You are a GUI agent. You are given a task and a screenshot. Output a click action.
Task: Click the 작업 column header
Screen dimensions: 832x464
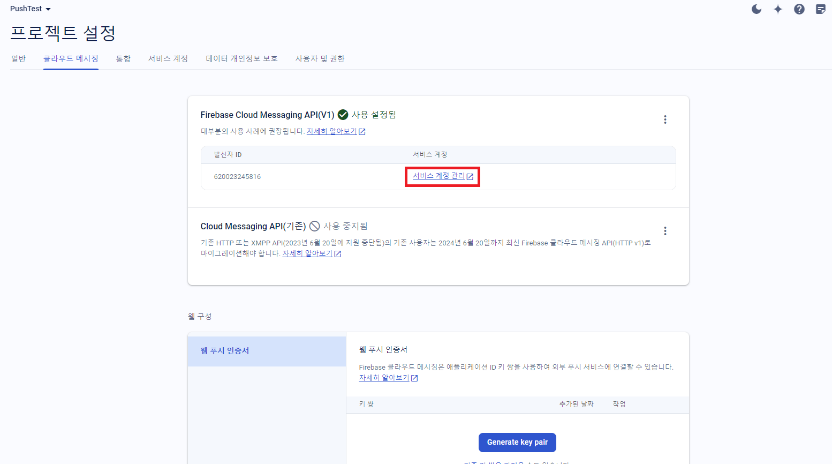619,404
